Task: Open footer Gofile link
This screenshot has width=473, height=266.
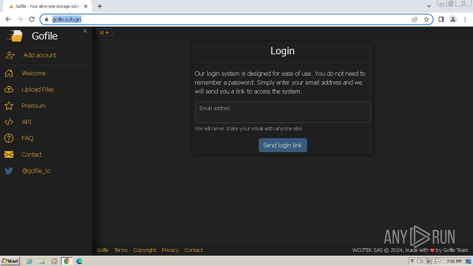Action: 102,250
